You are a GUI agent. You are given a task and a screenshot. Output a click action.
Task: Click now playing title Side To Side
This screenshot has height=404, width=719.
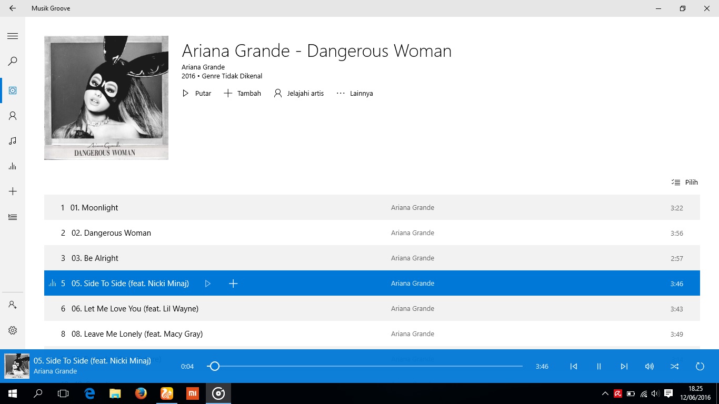(92, 360)
